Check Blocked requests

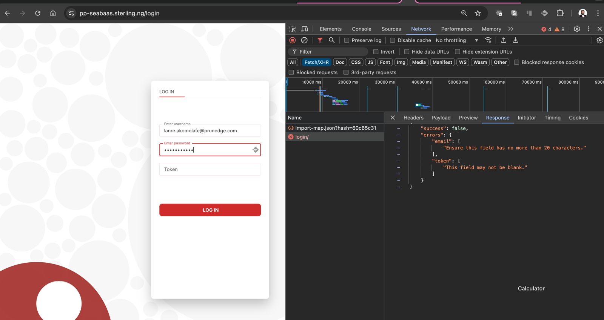[x=291, y=72]
